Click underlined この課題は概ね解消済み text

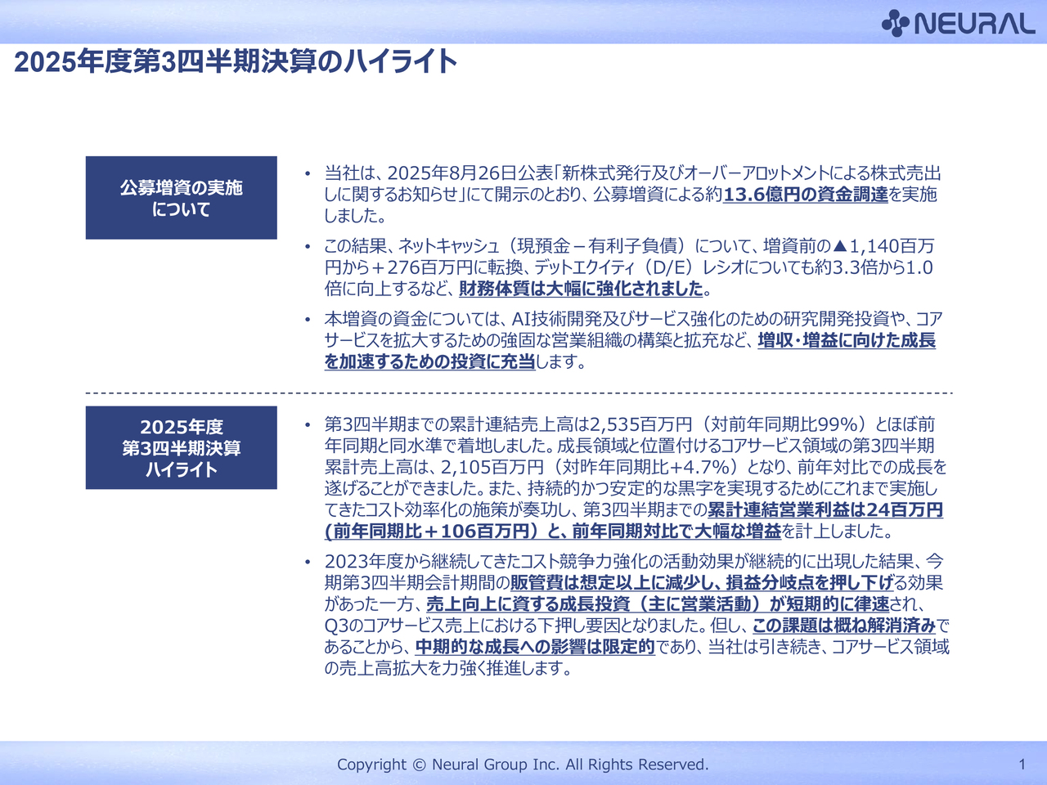pyautogui.click(x=843, y=626)
